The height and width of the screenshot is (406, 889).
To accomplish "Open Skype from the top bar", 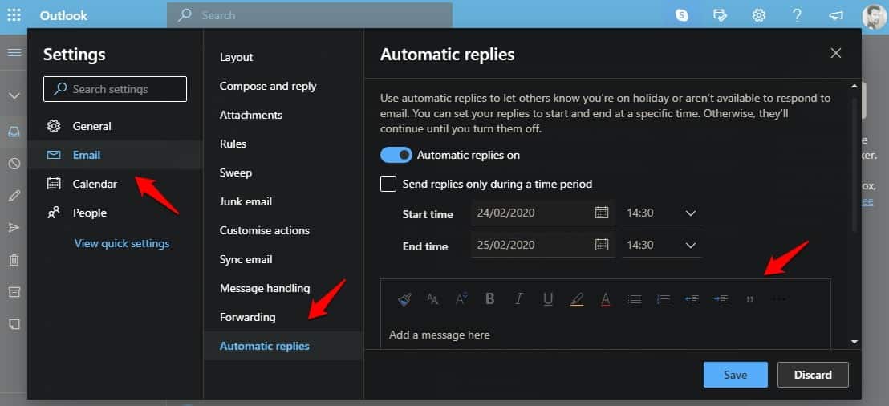I will click(681, 15).
